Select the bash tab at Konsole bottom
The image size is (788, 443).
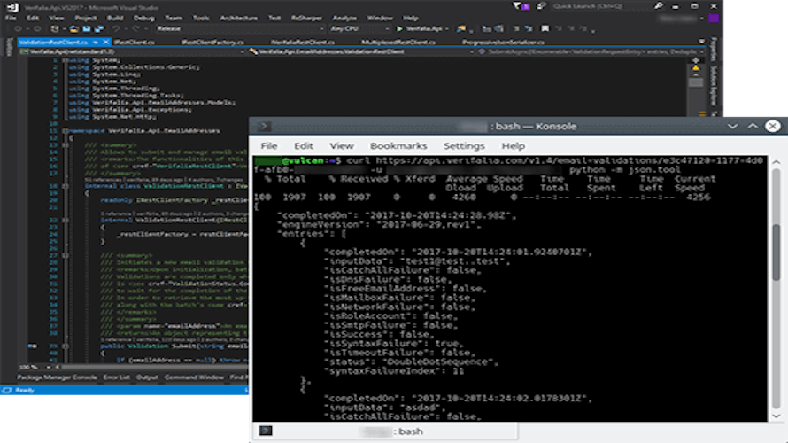pyautogui.click(x=385, y=431)
